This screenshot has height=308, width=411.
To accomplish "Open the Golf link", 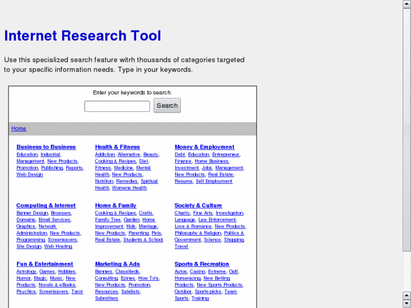I will tap(233, 271).
